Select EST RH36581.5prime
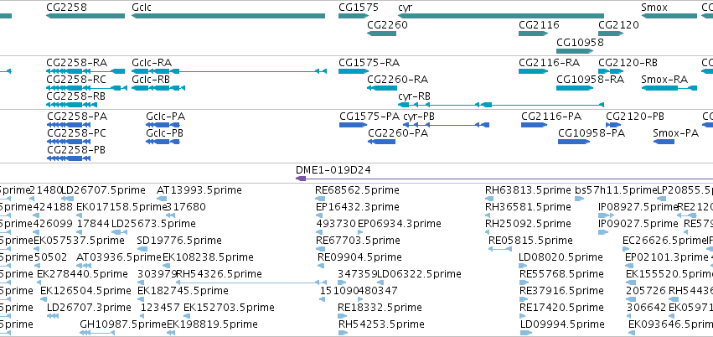 click(528, 207)
